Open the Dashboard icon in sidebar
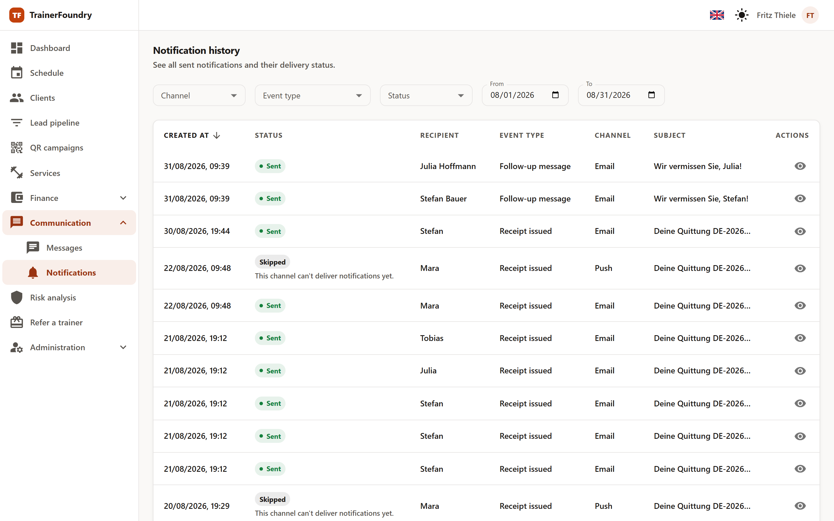Image resolution: width=834 pixels, height=521 pixels. point(17,48)
